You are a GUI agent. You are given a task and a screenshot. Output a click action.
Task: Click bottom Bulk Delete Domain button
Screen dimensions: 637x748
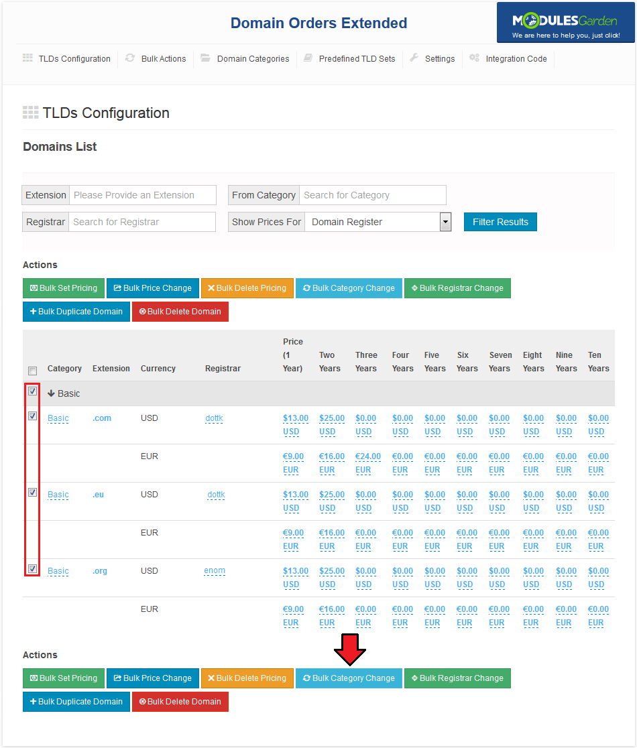[180, 702]
